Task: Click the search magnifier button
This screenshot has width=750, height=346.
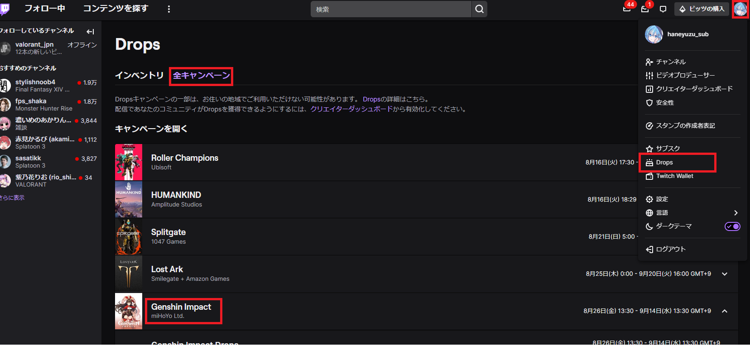Action: [x=479, y=9]
